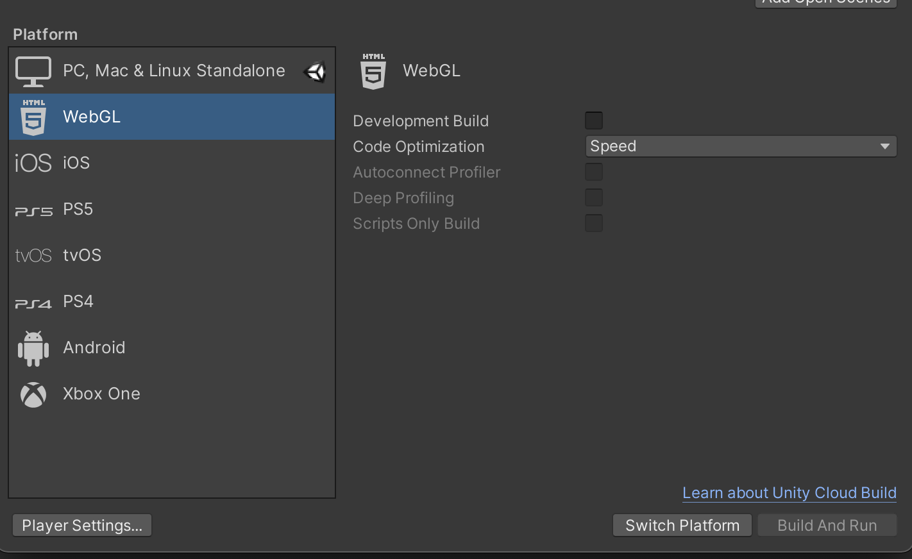Enable the Development Build checkbox
The height and width of the screenshot is (559, 912).
(594, 121)
